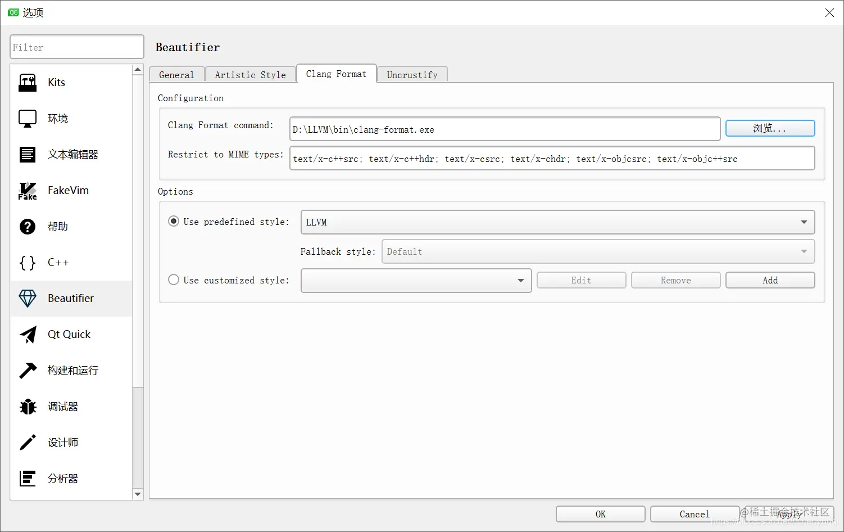844x532 pixels.
Task: Close the 选项 dialog window
Action: [x=829, y=12]
